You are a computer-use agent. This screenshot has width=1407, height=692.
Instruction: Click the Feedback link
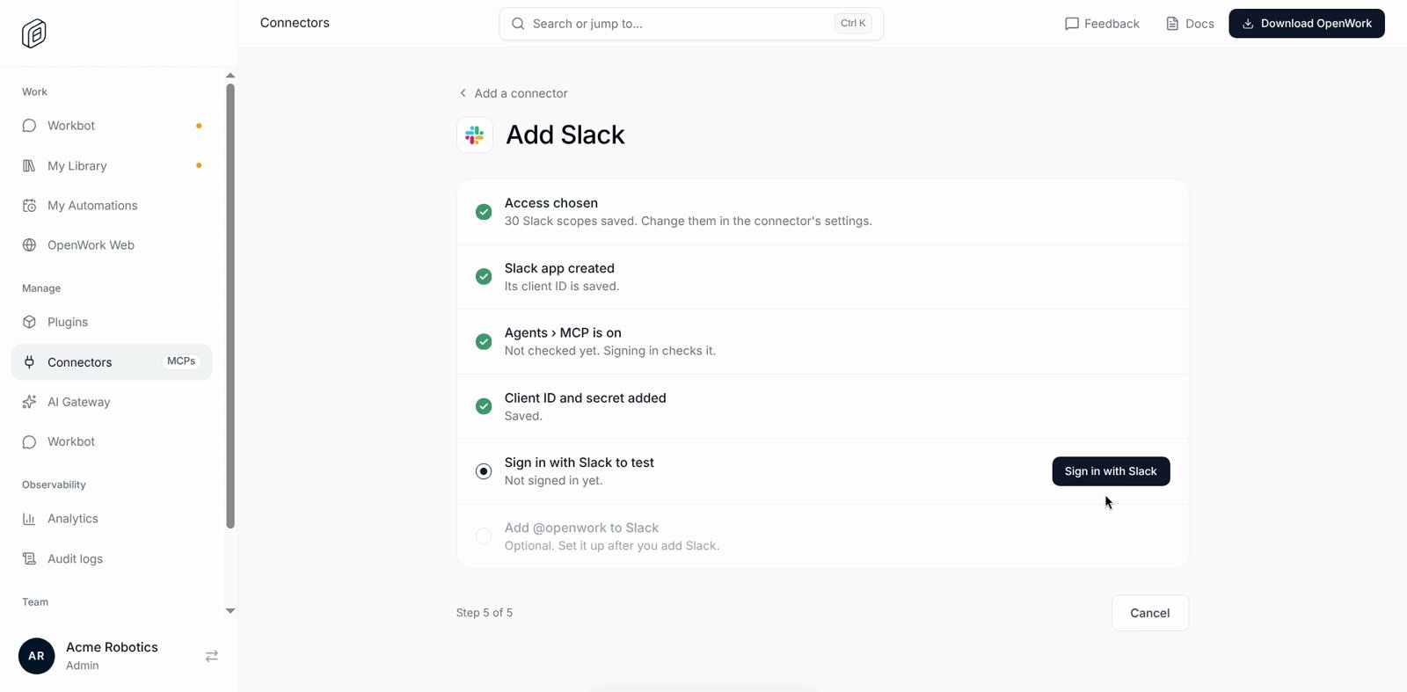coord(1102,24)
